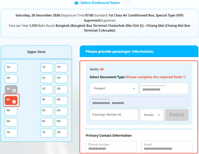Select seat 1C
199x154 pixels.
(47, 68)
